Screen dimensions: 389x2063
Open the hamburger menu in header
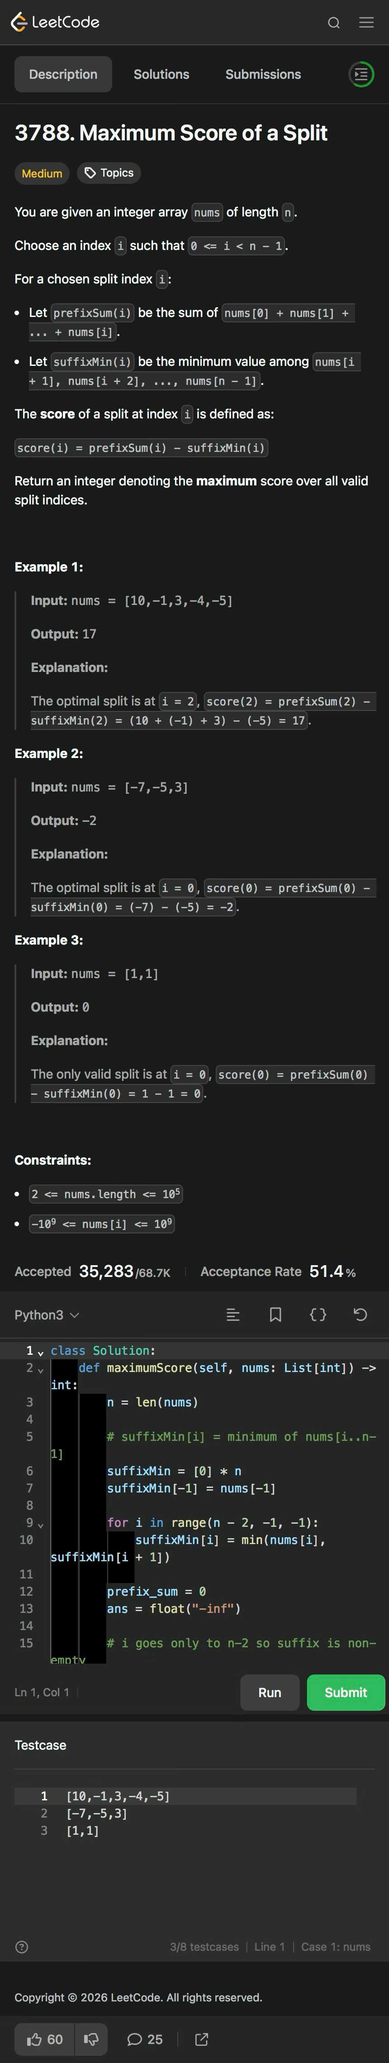point(366,23)
